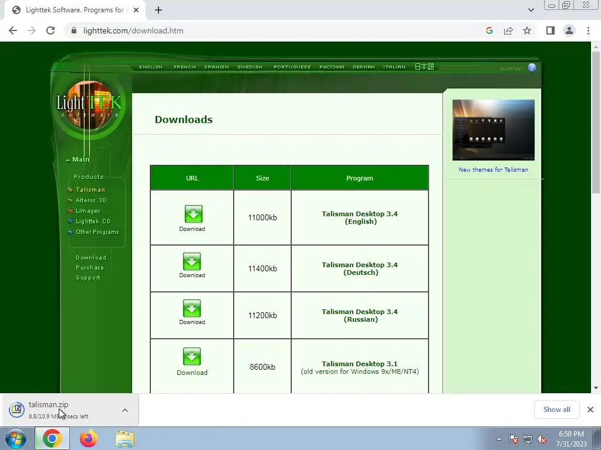Image resolution: width=601 pixels, height=450 pixels.
Task: Open the Chrome three-dot menu
Action: [588, 30]
